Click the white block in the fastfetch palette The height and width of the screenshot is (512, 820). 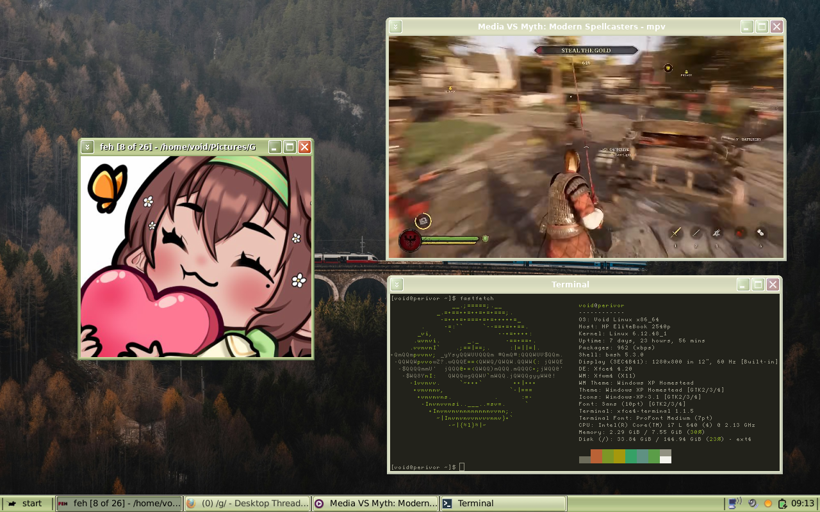coord(666,460)
